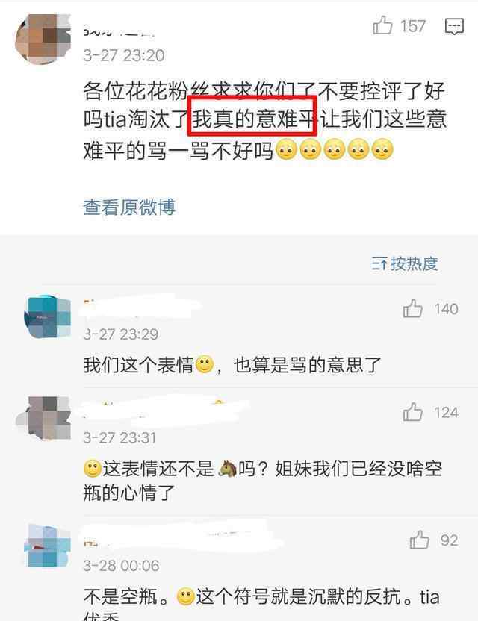Open the teal avatar of the 23:29 reply

[48, 316]
